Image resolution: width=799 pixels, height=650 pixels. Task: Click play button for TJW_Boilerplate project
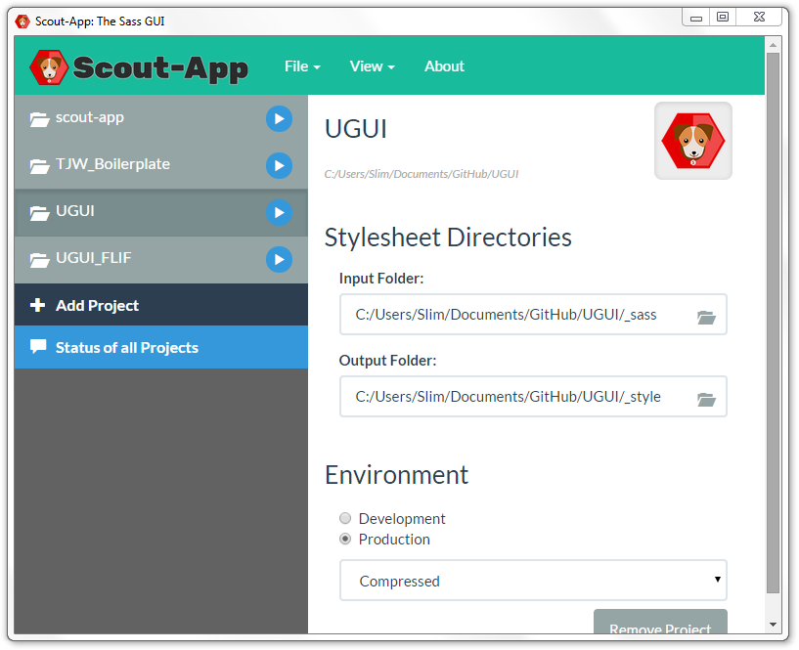point(279,165)
